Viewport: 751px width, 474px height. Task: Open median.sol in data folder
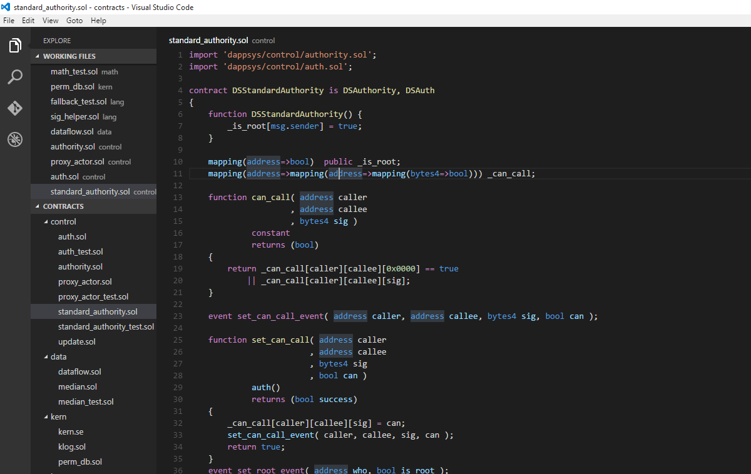click(x=77, y=386)
